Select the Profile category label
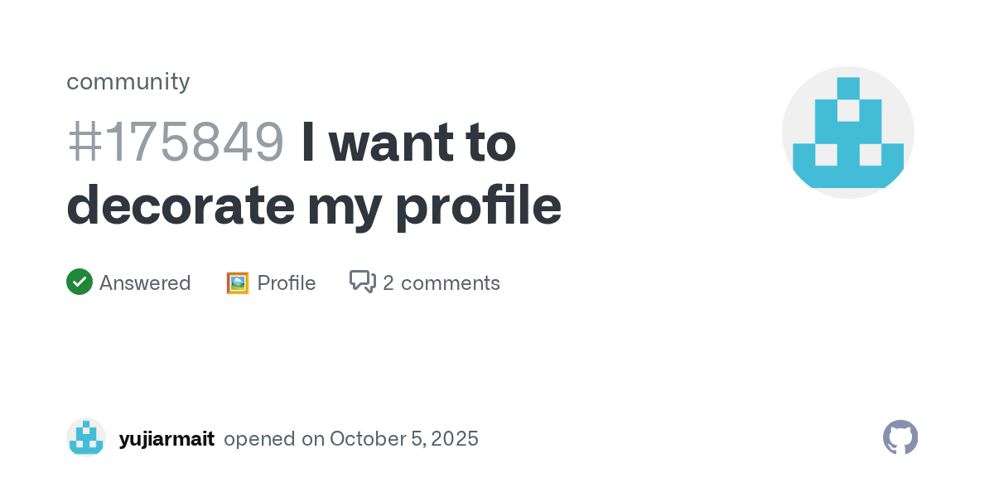 [287, 283]
